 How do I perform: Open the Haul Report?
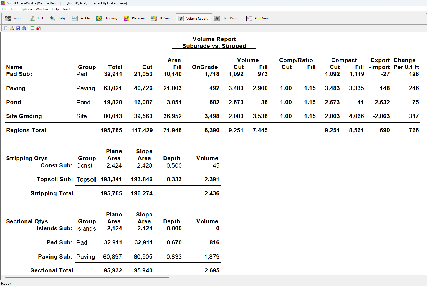point(227,18)
